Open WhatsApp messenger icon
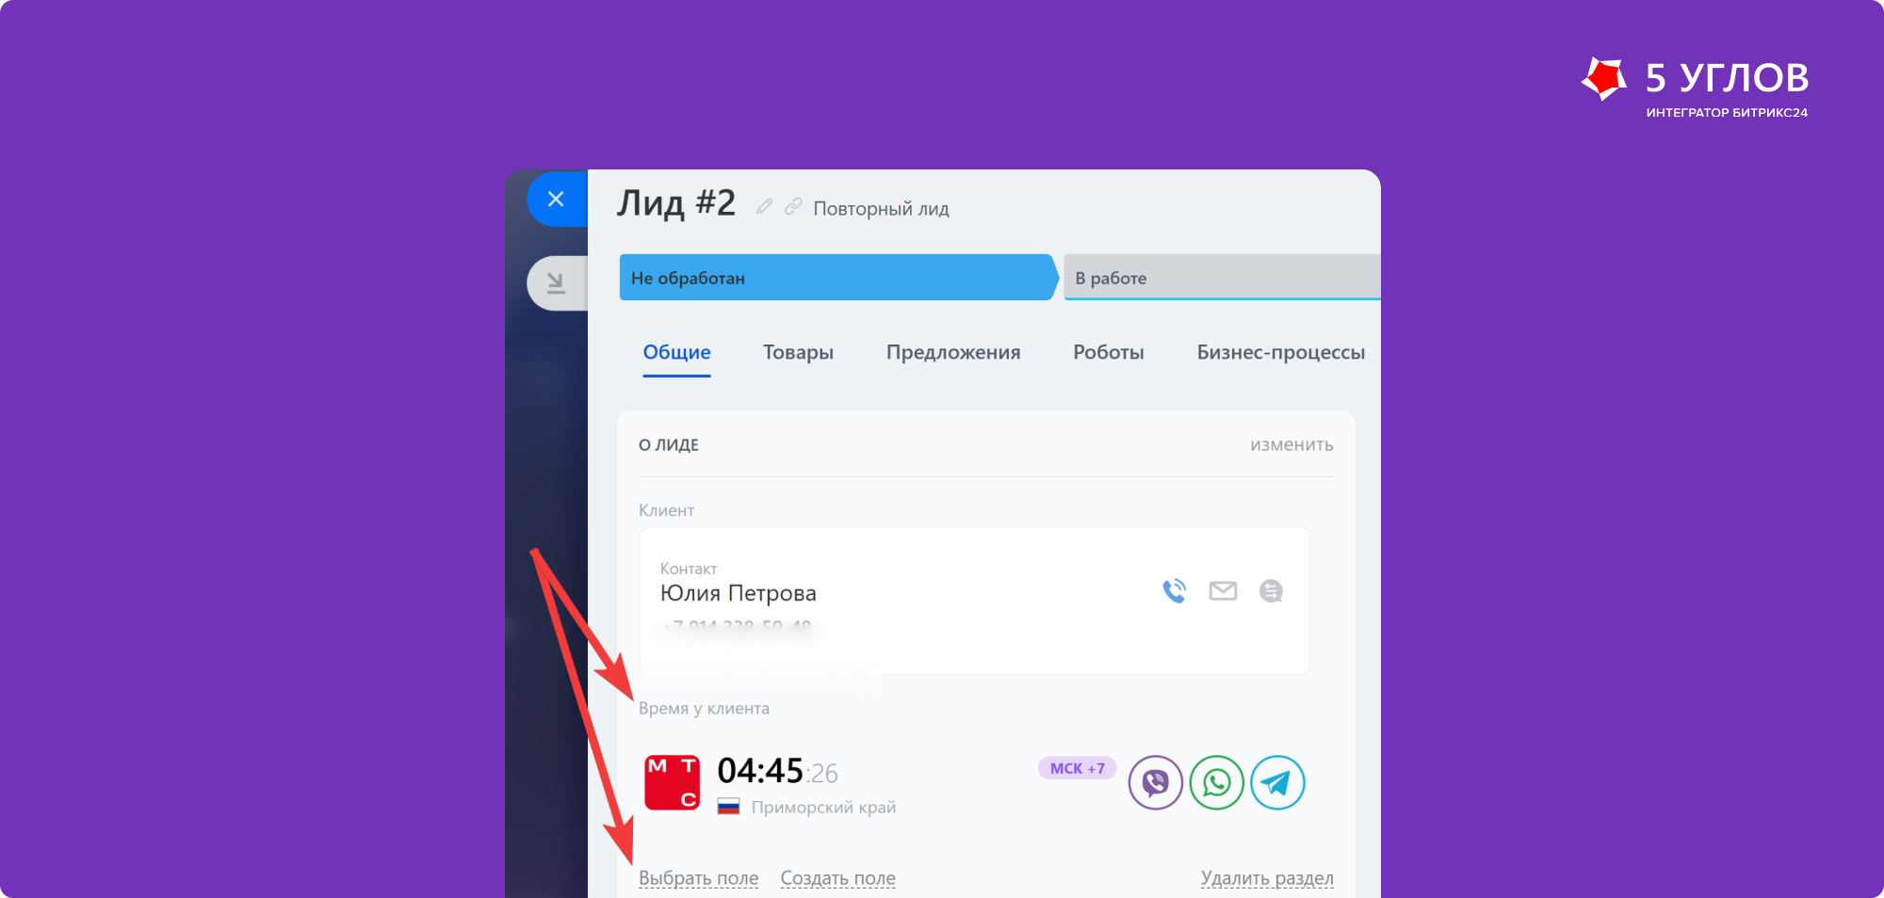This screenshot has width=1884, height=898. 1217,782
